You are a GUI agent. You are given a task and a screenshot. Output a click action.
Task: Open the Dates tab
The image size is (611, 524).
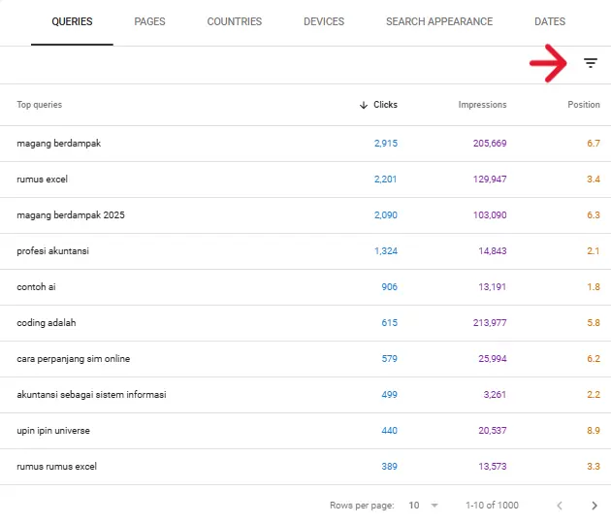[x=550, y=21]
